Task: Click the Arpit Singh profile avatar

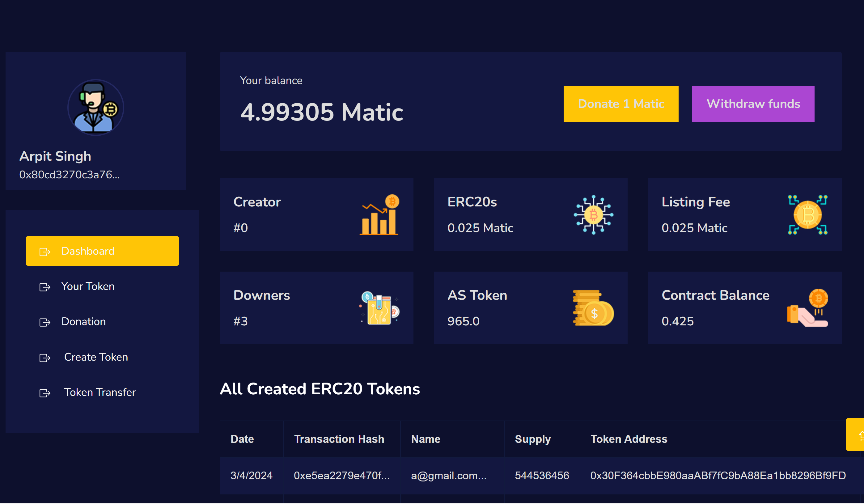Action: [x=96, y=108]
